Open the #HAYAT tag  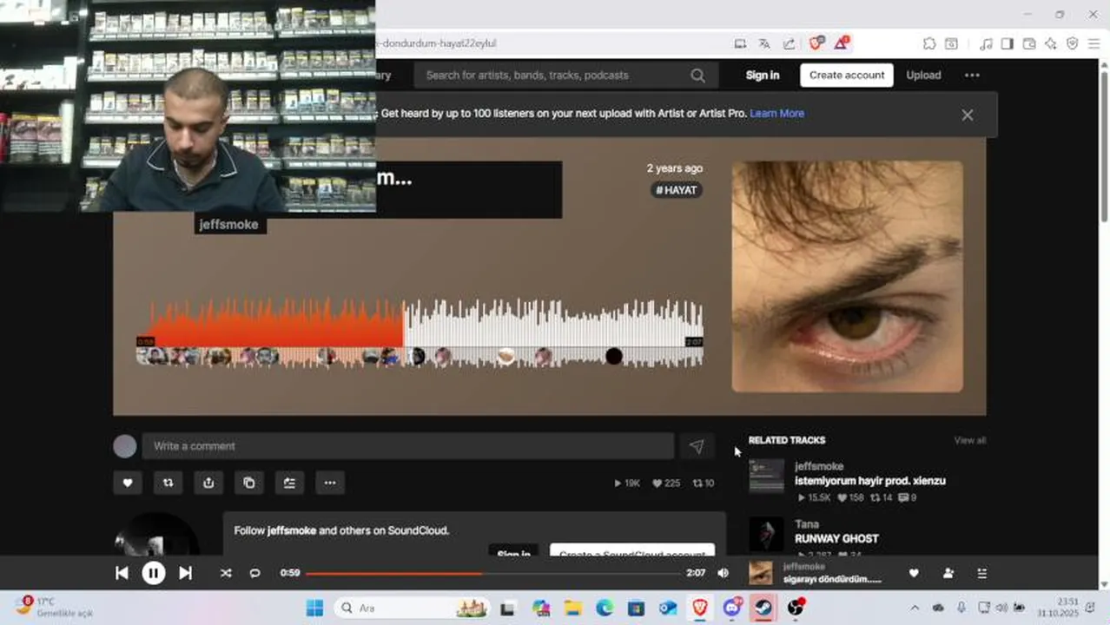(677, 190)
